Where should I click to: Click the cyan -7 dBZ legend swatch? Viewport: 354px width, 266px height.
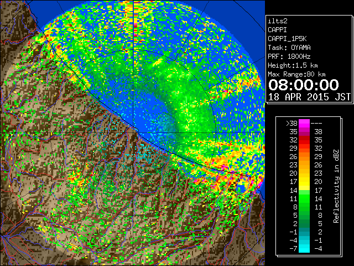304,248
